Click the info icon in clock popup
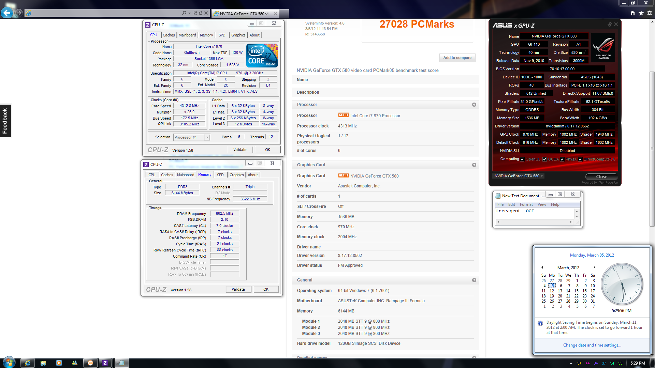 [540, 323]
